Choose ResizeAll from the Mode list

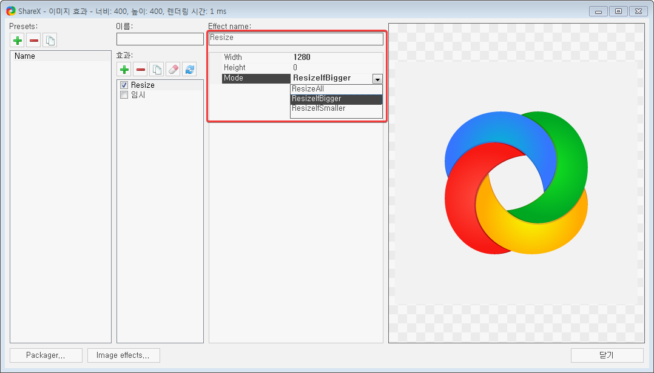(x=336, y=88)
